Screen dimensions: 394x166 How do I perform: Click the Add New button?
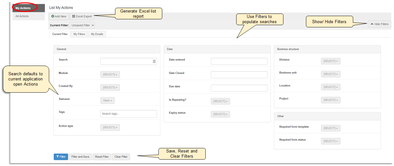click(59, 16)
